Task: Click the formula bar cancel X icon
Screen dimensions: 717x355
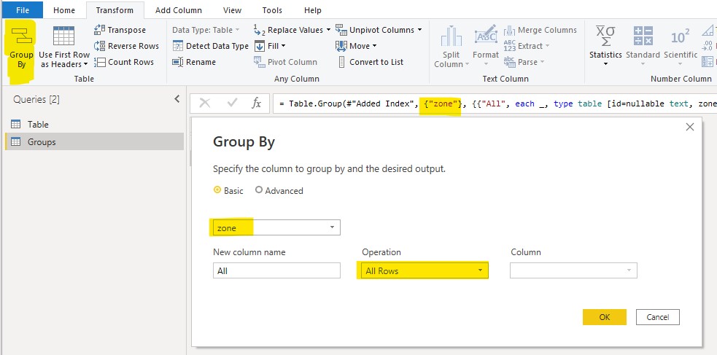Action: 205,104
